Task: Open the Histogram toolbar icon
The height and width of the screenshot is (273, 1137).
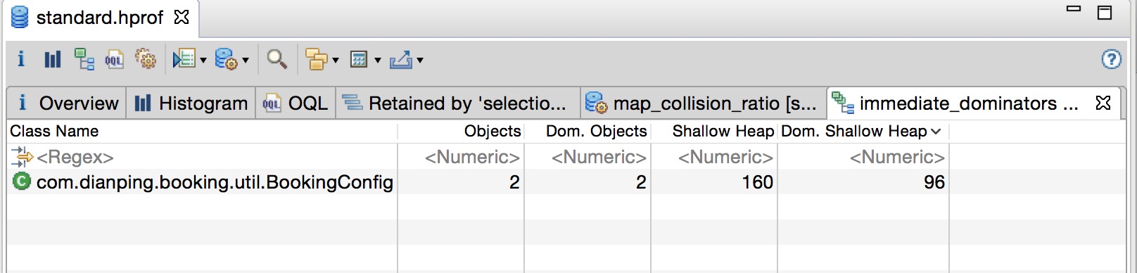Action: (x=53, y=60)
